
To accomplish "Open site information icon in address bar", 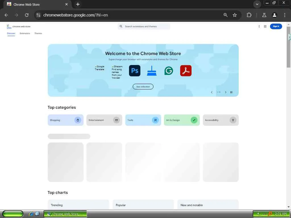I will pyautogui.click(x=38, y=15).
